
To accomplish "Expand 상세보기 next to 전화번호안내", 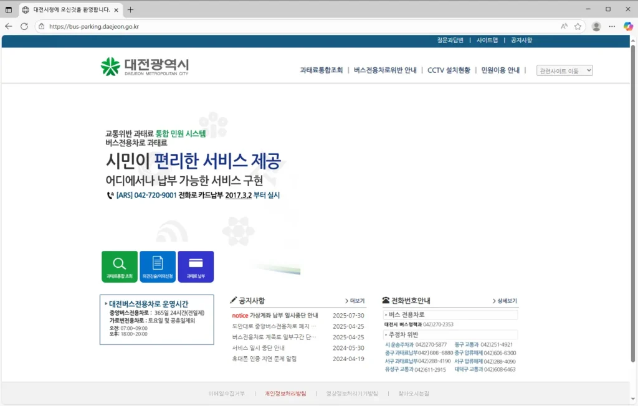I will click(x=505, y=301).
